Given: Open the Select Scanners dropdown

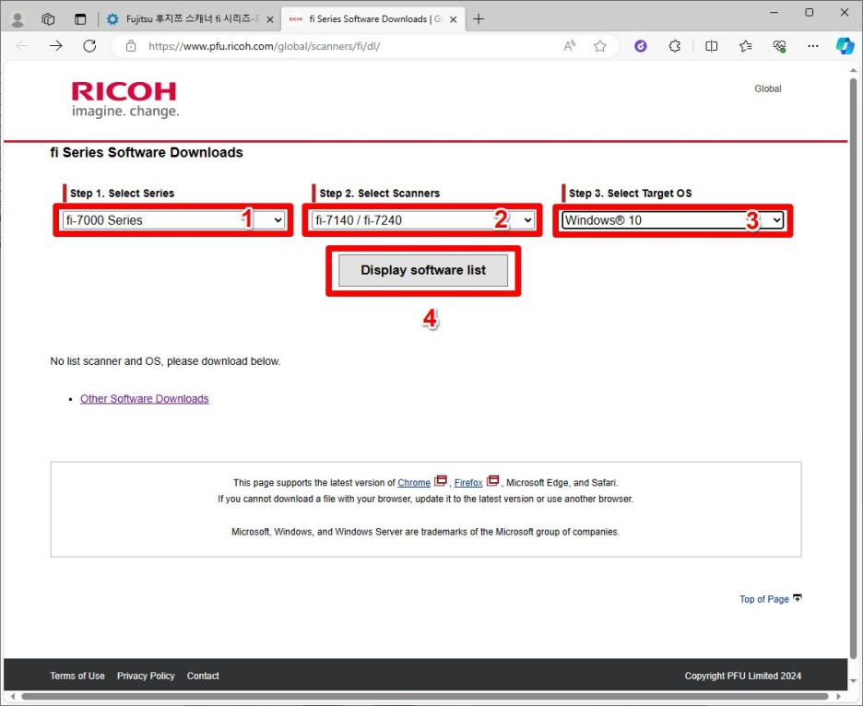Looking at the screenshot, I should click(423, 220).
